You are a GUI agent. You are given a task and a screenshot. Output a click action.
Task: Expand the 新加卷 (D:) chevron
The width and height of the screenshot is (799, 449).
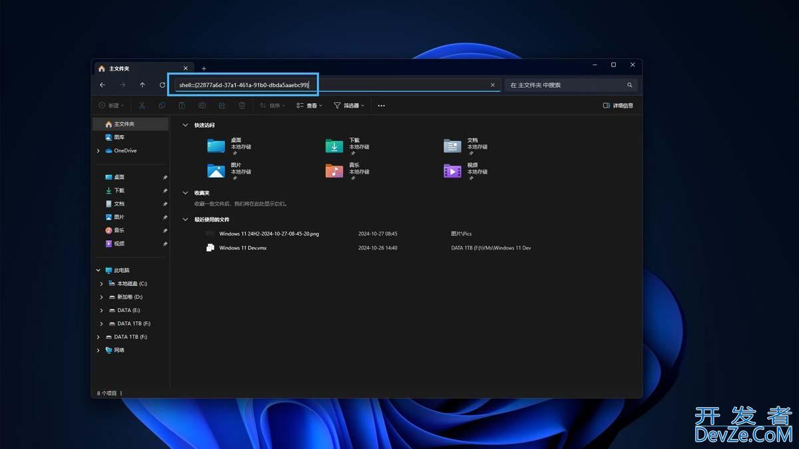click(102, 297)
